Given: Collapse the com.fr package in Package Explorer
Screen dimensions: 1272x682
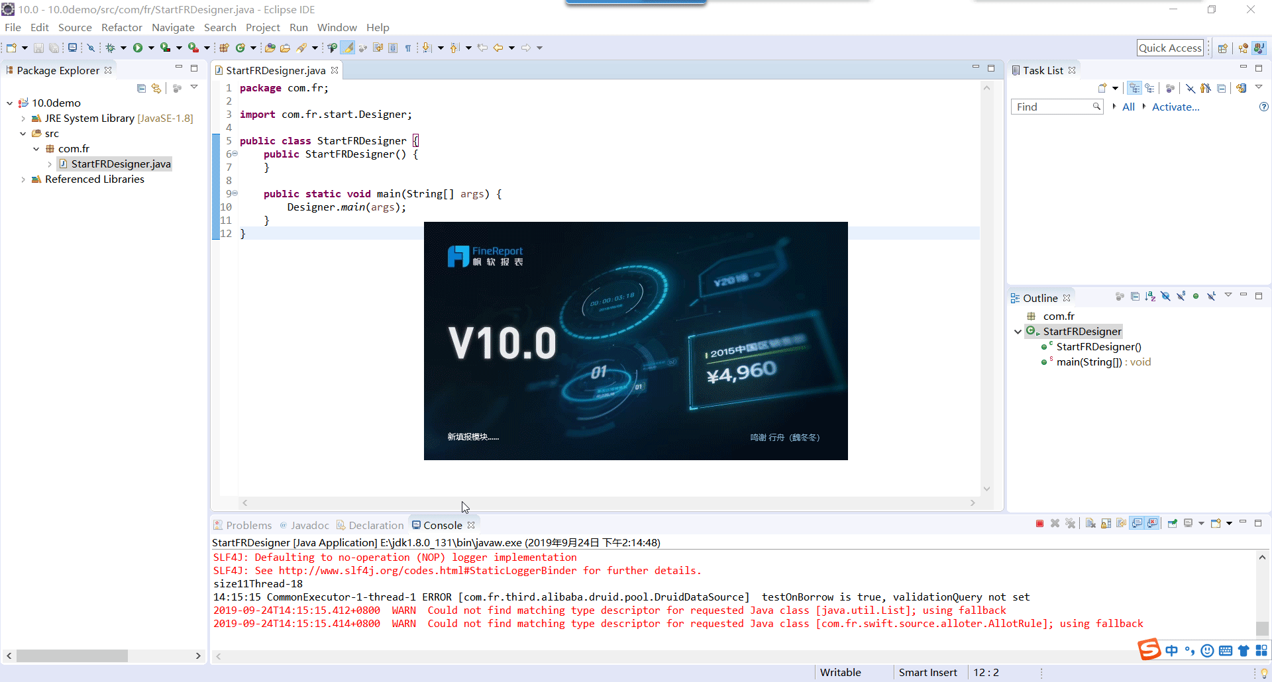Looking at the screenshot, I should pyautogui.click(x=36, y=149).
